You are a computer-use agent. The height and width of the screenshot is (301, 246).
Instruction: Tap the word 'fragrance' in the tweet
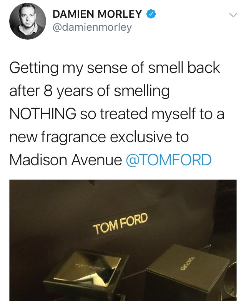pyautogui.click(x=73, y=138)
